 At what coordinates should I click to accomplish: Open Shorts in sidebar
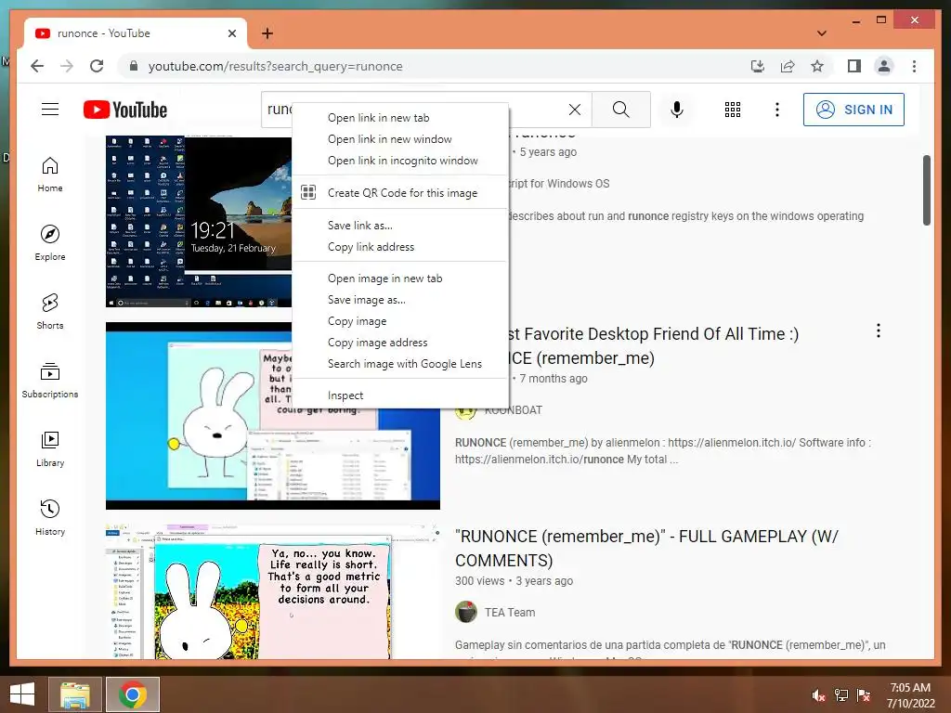50,312
